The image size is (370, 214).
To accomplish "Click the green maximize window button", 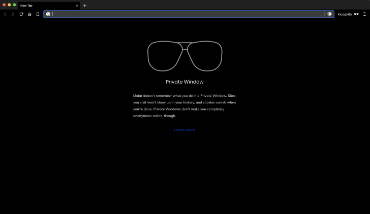I will click(14, 5).
